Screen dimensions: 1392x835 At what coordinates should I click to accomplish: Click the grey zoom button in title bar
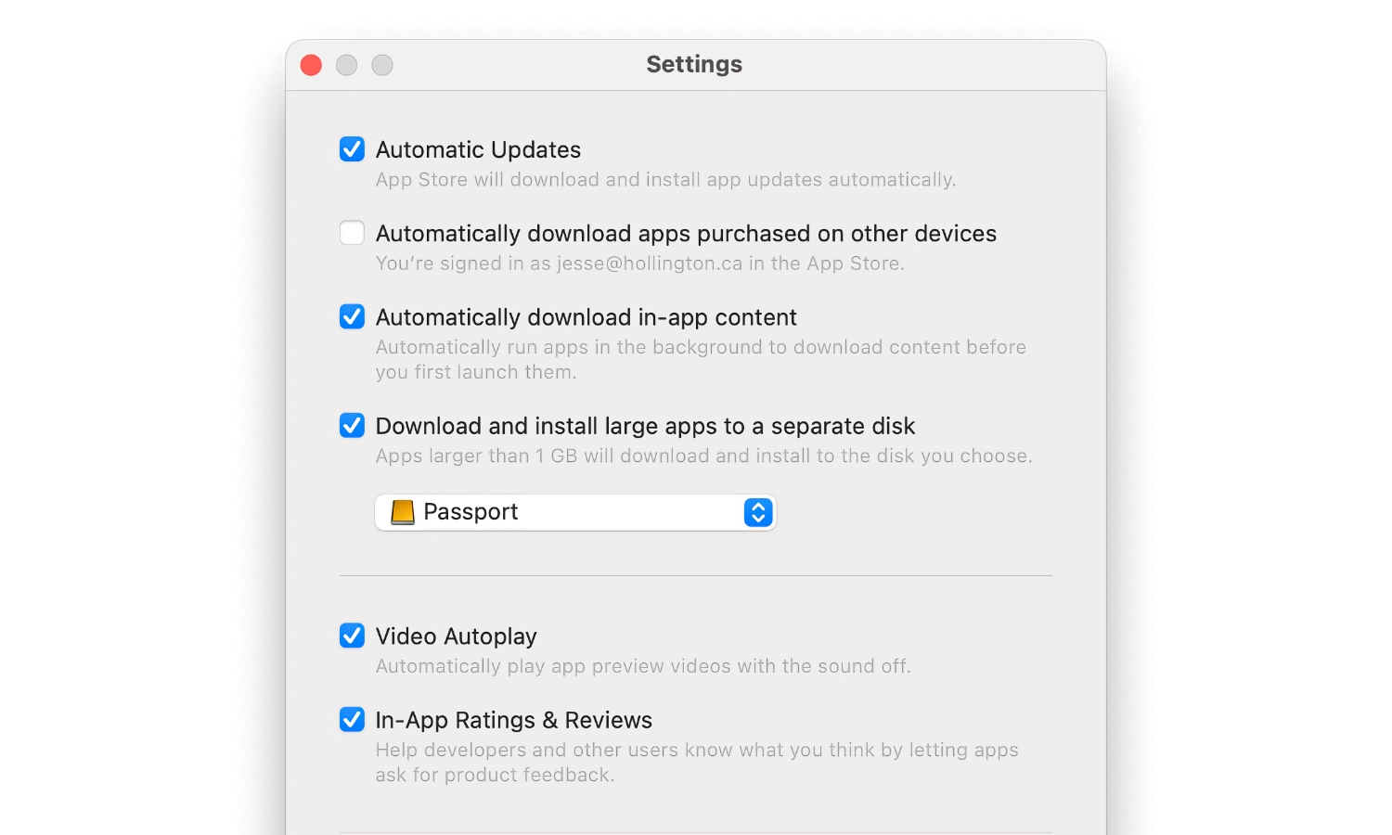pos(382,65)
